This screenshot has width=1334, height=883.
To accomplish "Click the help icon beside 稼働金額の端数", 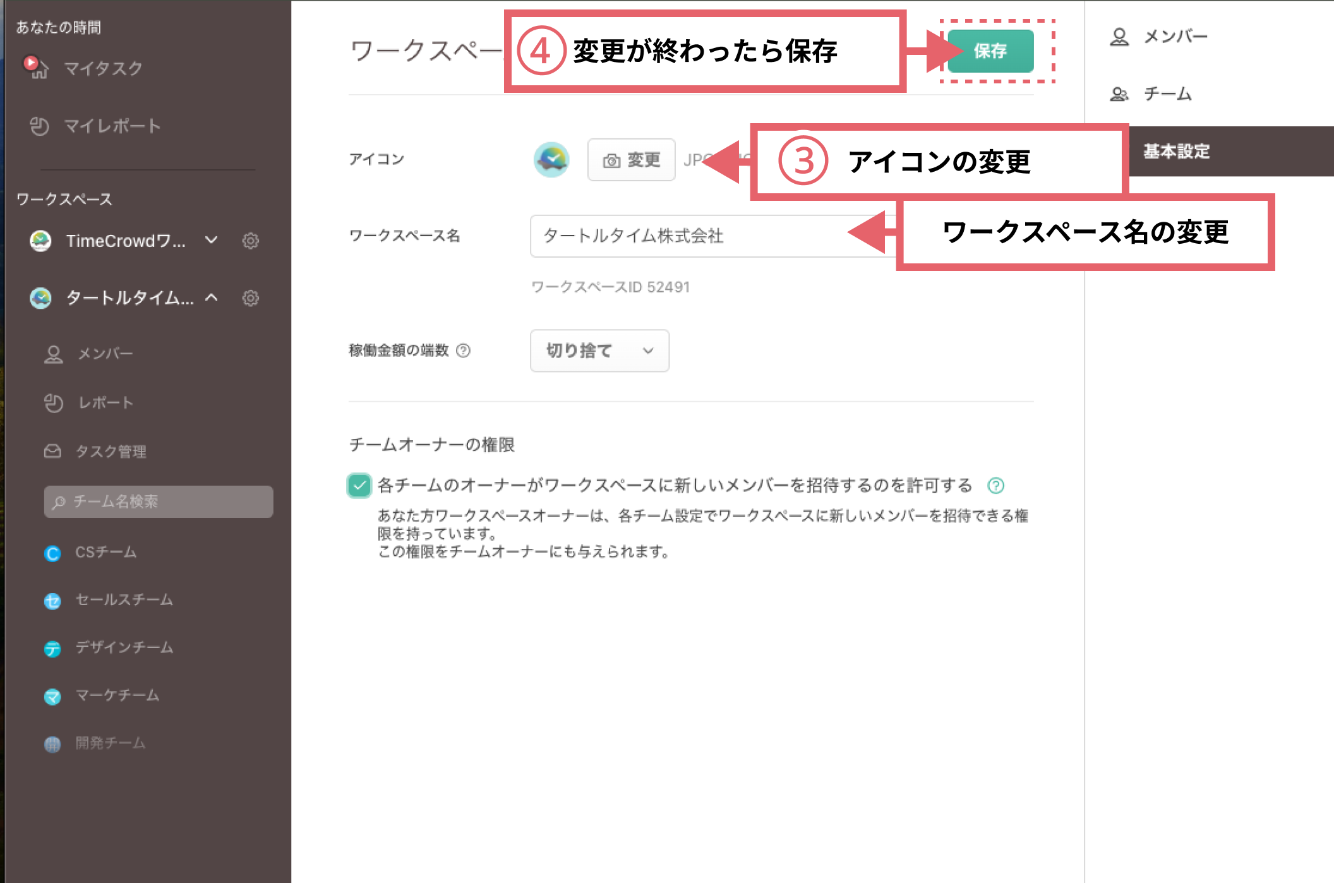I will [463, 351].
